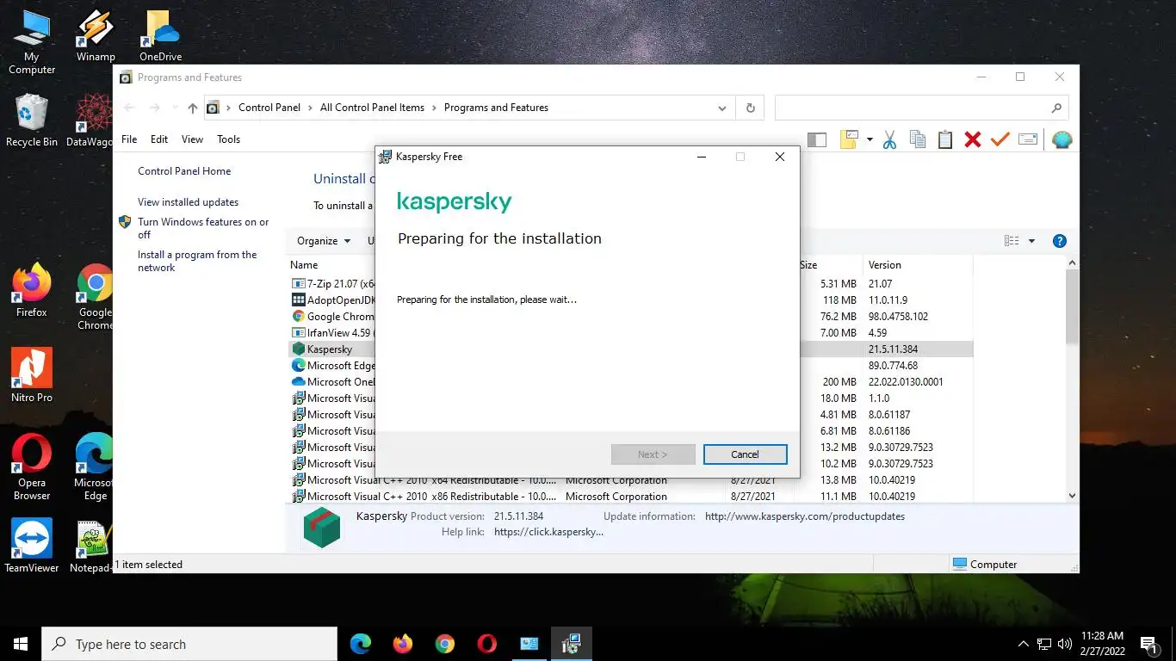Open the Organize dropdown

pyautogui.click(x=324, y=241)
